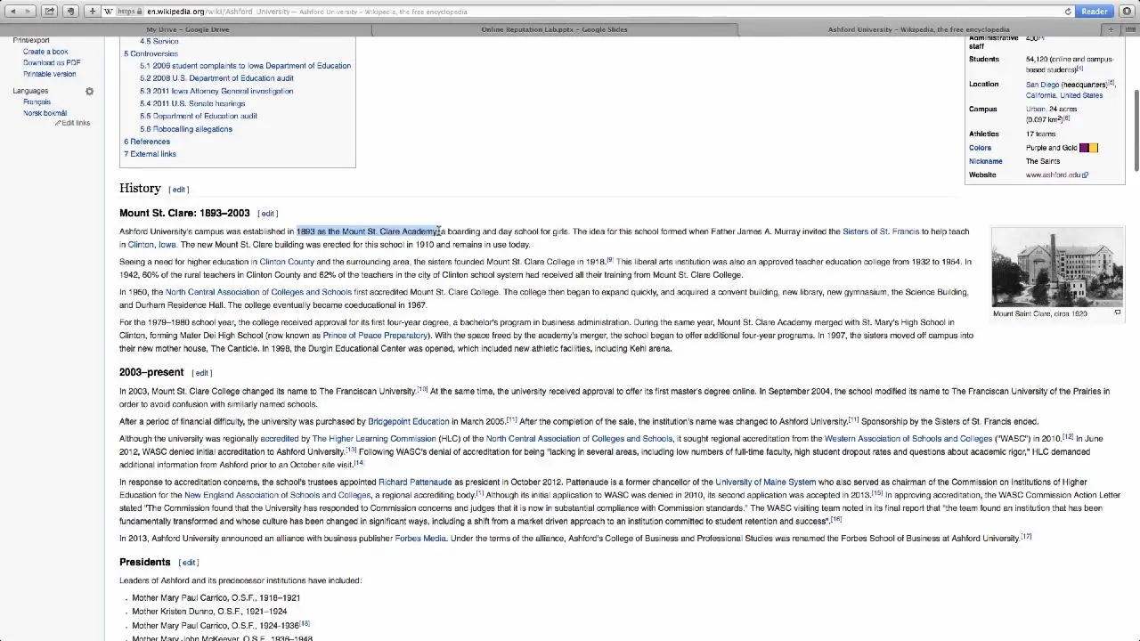Click the address bar URL field
This screenshot has height=641, width=1140.
pyautogui.click(x=588, y=12)
